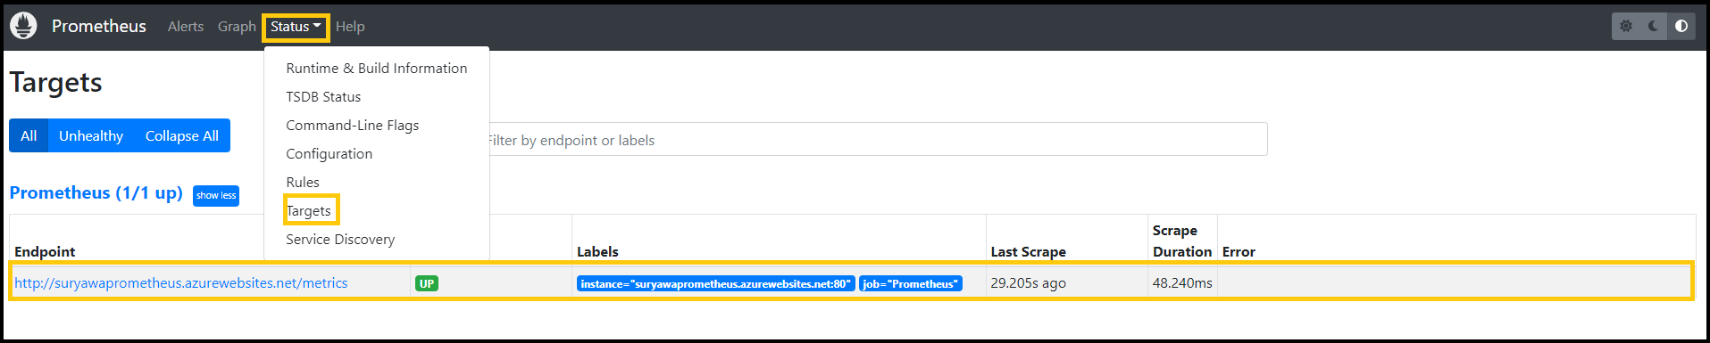
Task: Select the dark mode moon icon
Action: click(1654, 26)
